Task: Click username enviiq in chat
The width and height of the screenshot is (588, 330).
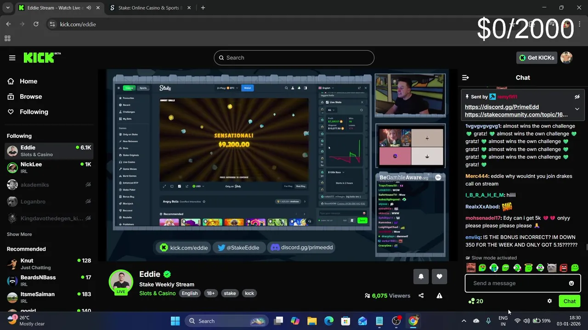Action: [x=473, y=237]
